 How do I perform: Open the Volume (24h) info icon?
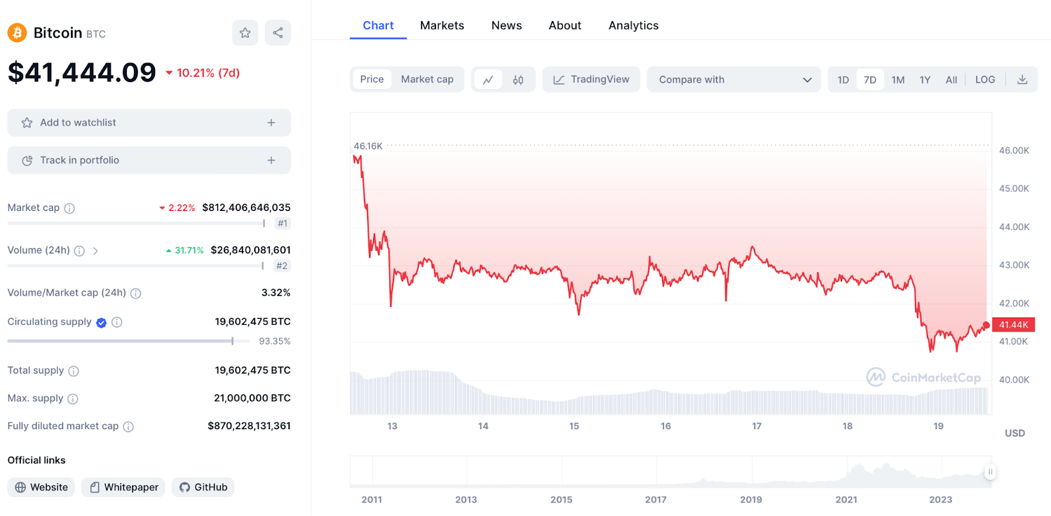(79, 251)
